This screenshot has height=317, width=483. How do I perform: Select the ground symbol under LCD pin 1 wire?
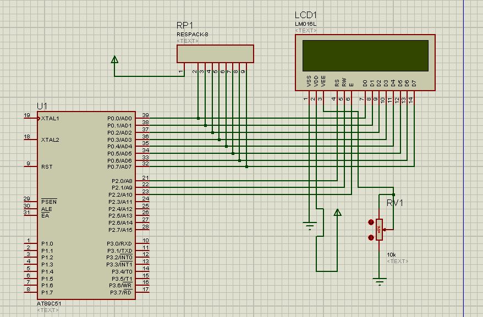click(x=309, y=226)
